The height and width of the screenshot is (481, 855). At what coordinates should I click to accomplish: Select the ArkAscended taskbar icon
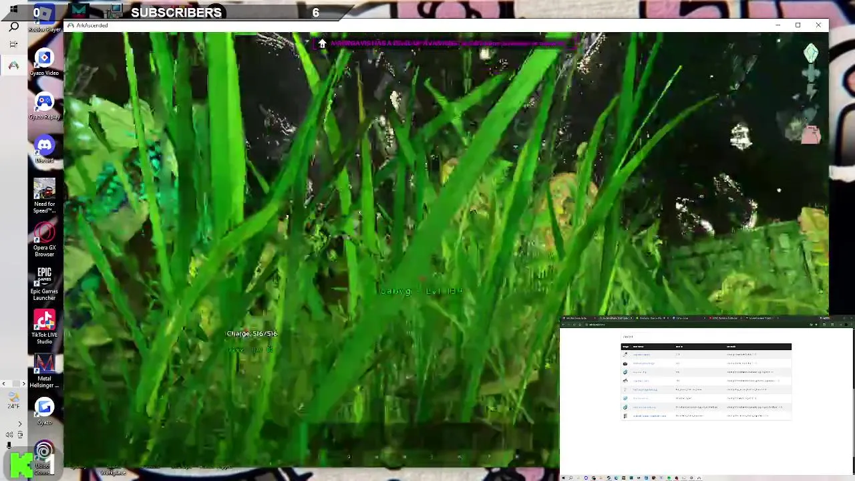coord(13,65)
